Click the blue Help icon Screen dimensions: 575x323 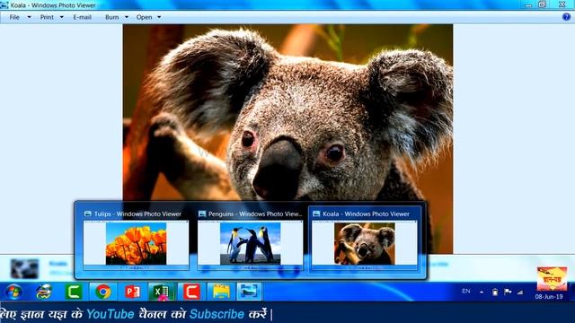(566, 17)
